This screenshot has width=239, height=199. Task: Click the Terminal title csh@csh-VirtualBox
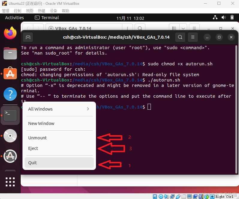pos(116,37)
